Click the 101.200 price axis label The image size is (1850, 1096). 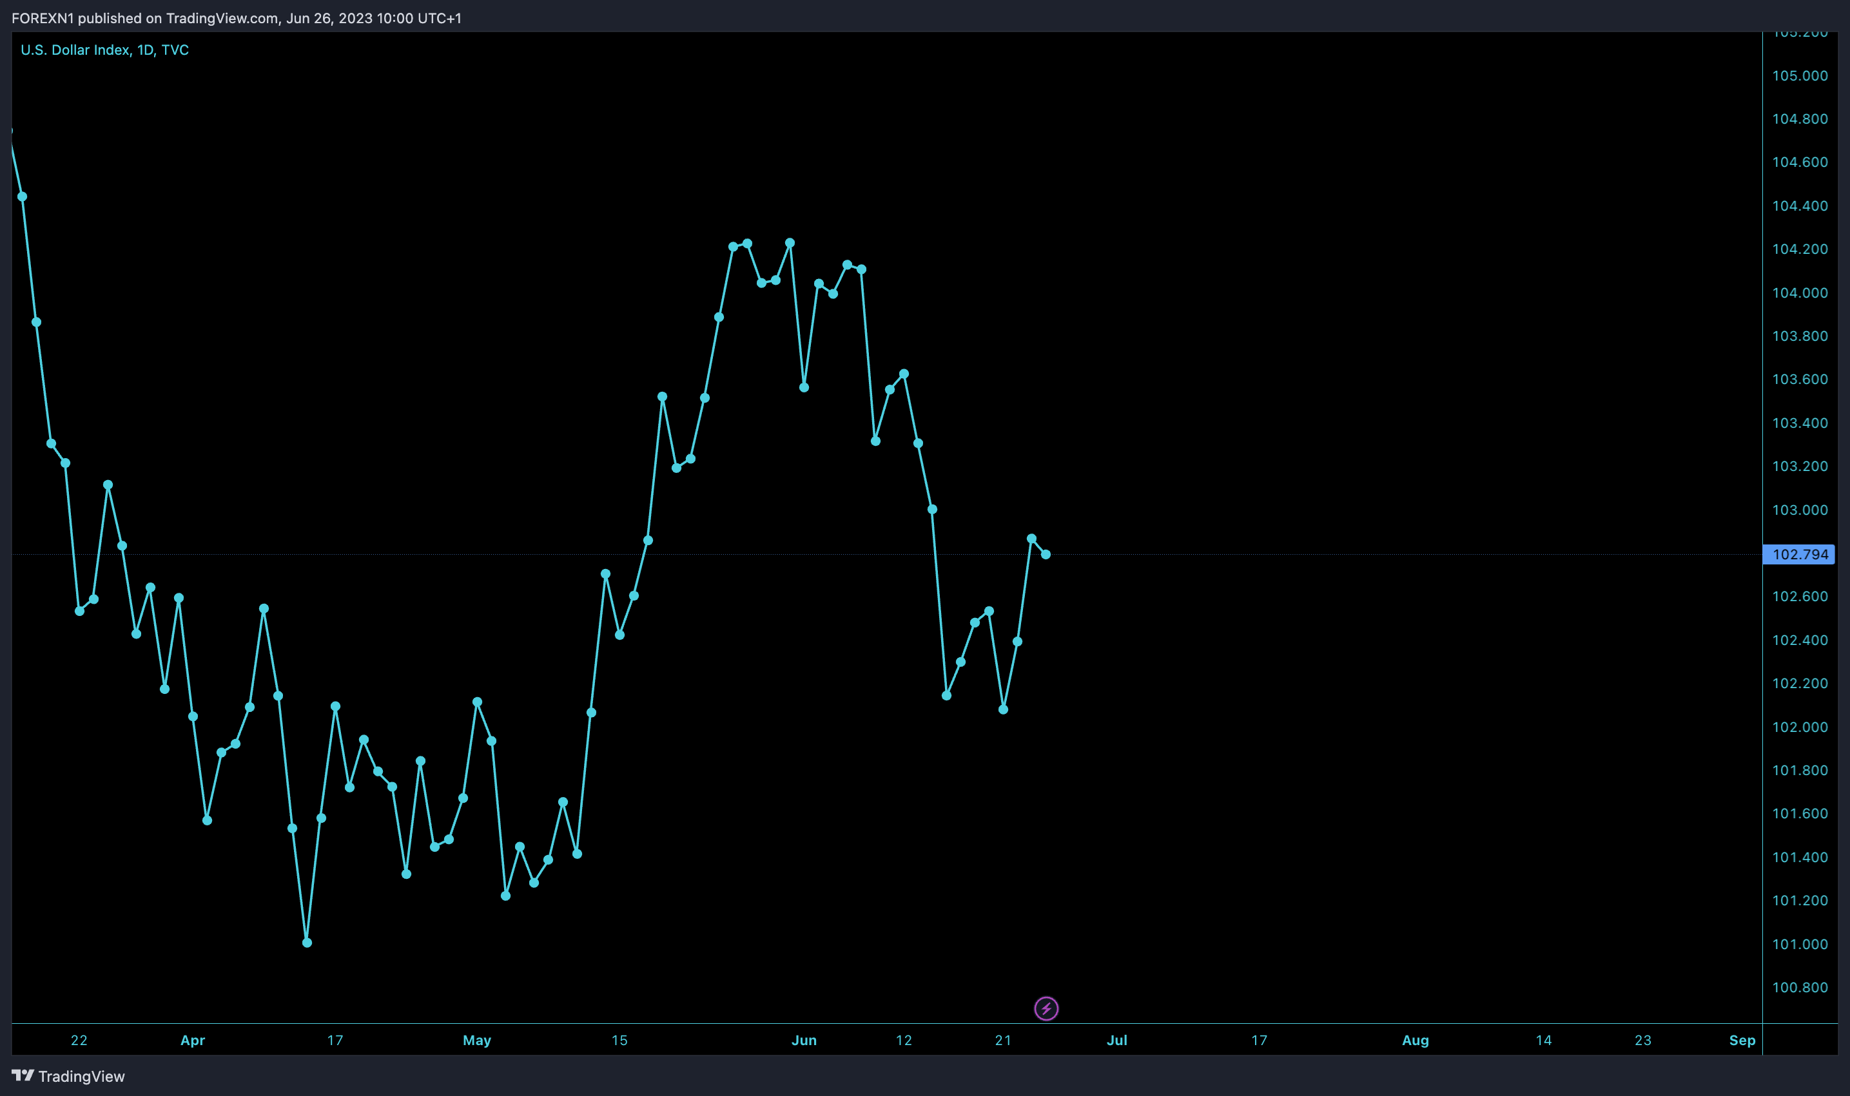click(x=1800, y=900)
